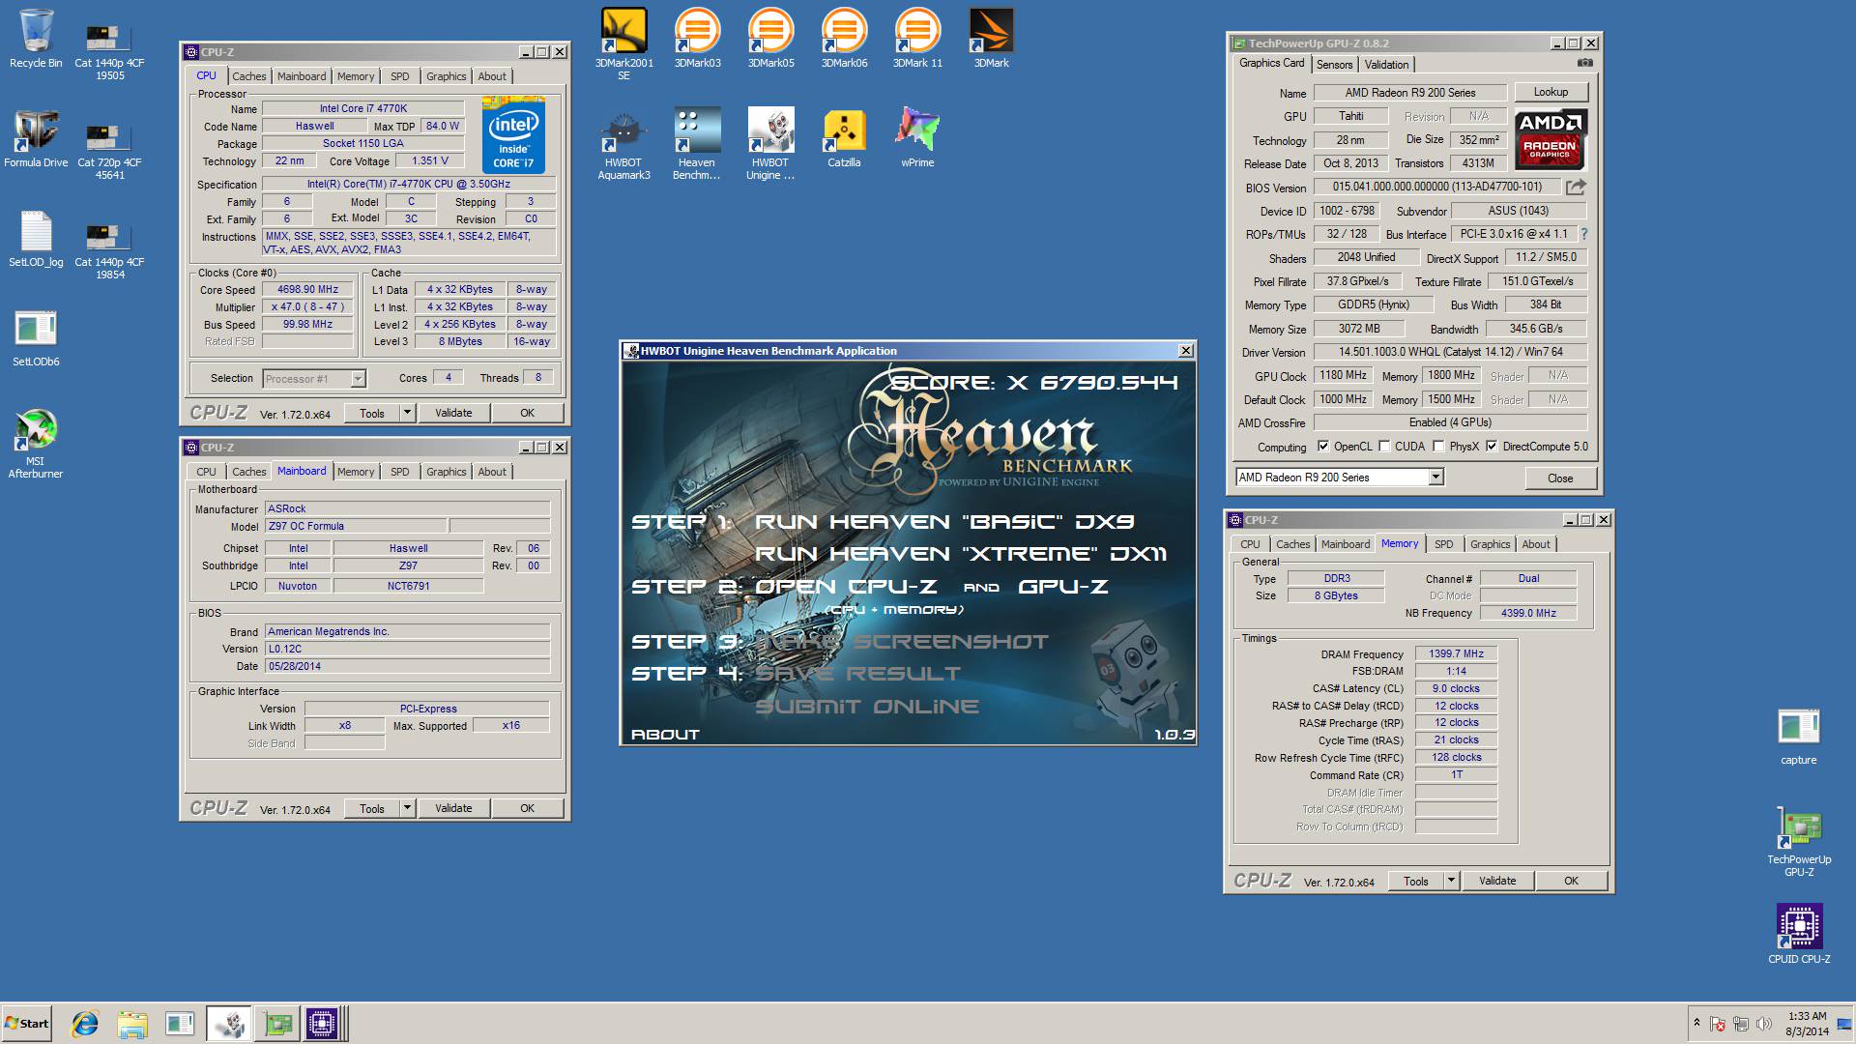Open the Heaven Benchmark shortcut
Image resolution: width=1856 pixels, height=1044 pixels.
click(x=697, y=143)
